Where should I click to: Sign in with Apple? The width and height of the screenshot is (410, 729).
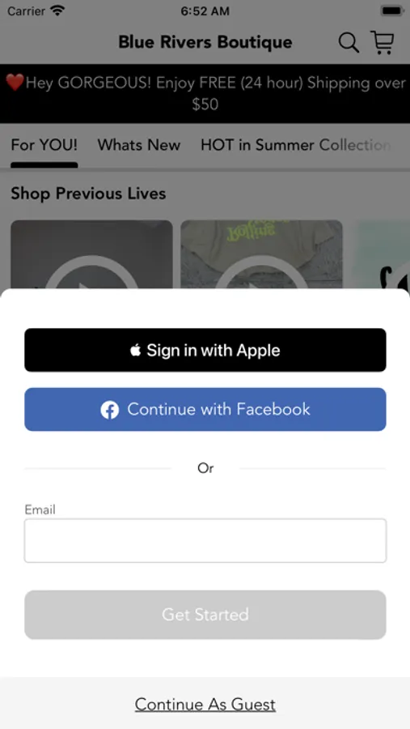(205, 350)
